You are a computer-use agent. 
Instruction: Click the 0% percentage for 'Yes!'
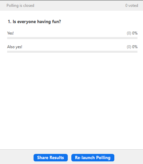tap(135, 33)
